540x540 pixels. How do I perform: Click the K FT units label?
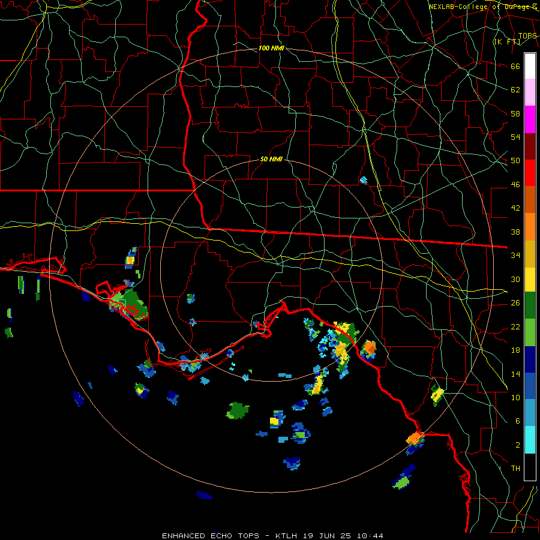point(507,41)
